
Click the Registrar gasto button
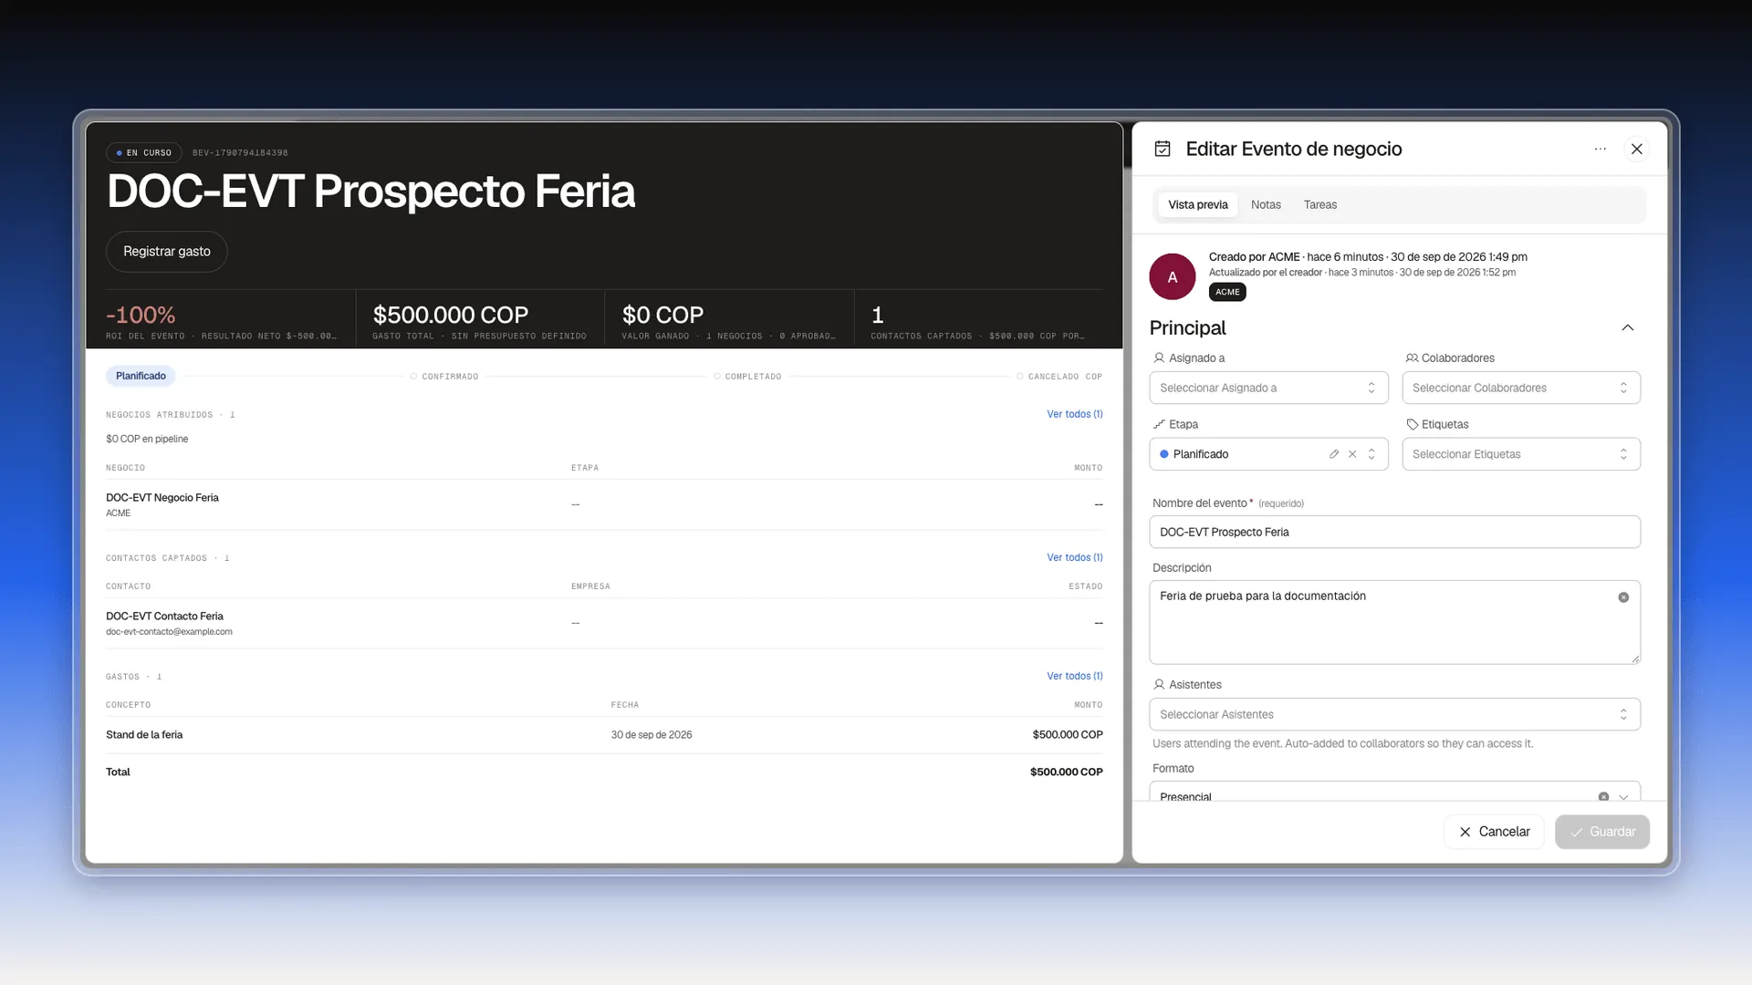[167, 252]
